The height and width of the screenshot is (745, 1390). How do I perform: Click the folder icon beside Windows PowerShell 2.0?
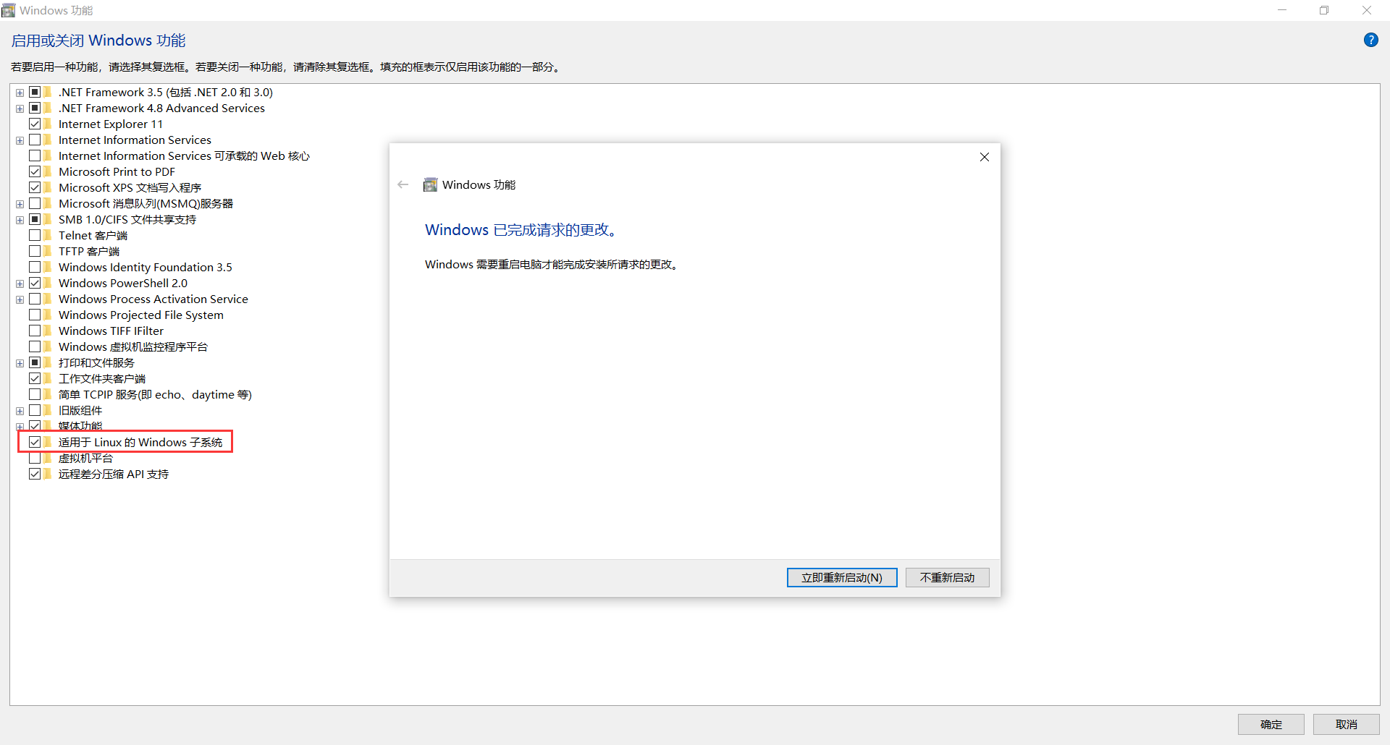(x=48, y=283)
